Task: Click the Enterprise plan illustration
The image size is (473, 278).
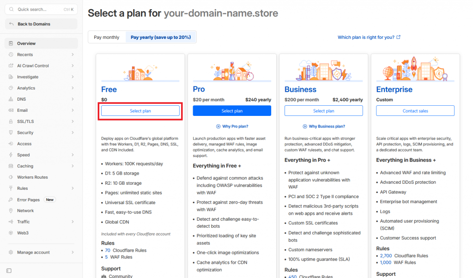Action: pyautogui.click(x=415, y=69)
